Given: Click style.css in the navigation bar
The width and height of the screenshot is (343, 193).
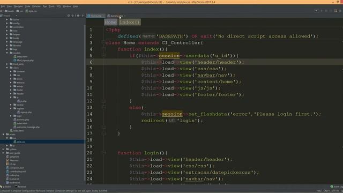Looking at the screenshot, I should 31,11.
